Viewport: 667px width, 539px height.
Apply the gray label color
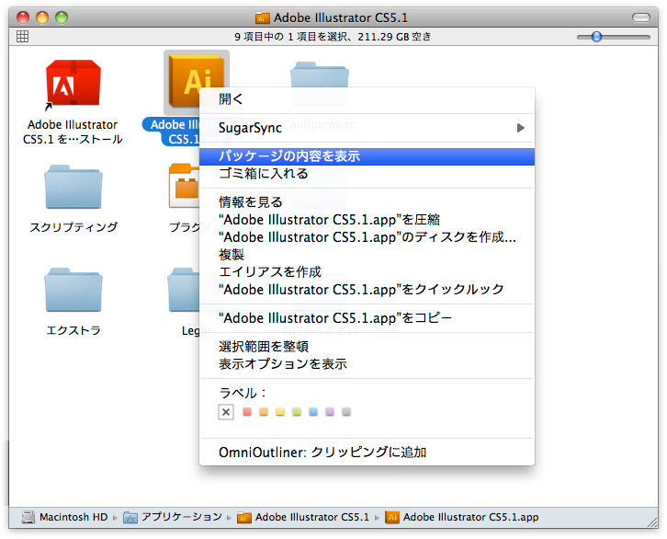346,412
